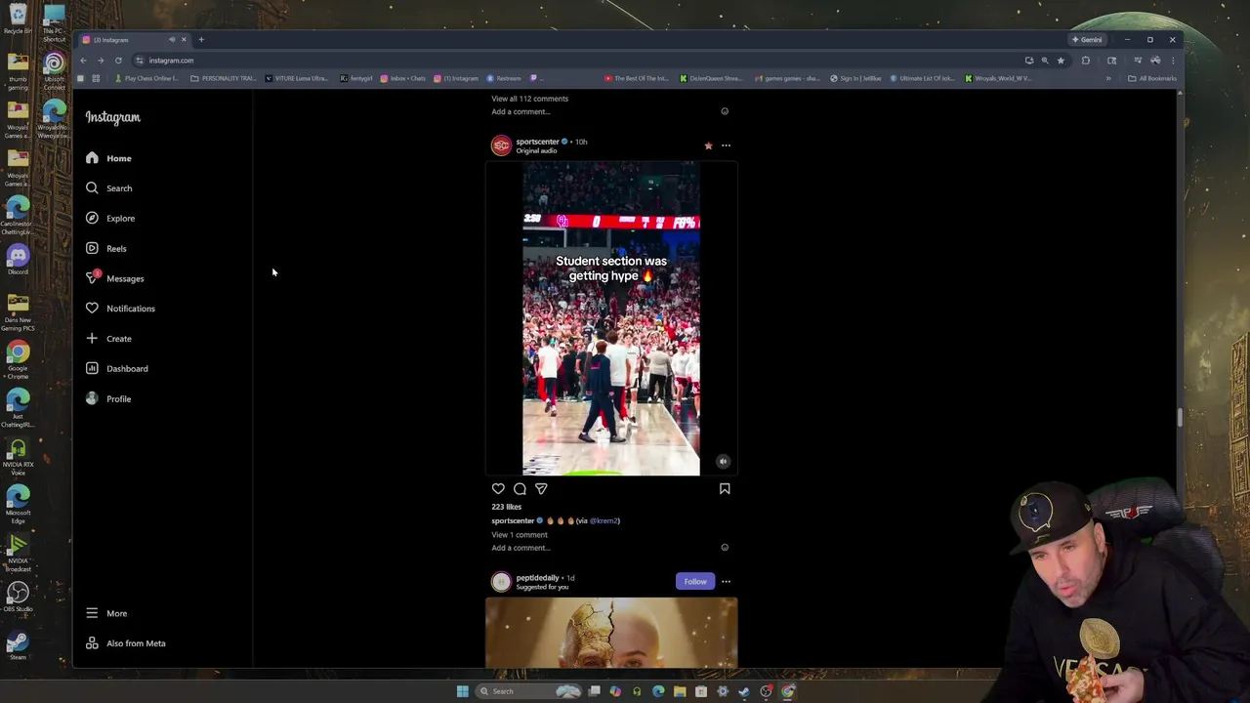Close the Instagram browser tab
The image size is (1250, 703).
tap(184, 40)
